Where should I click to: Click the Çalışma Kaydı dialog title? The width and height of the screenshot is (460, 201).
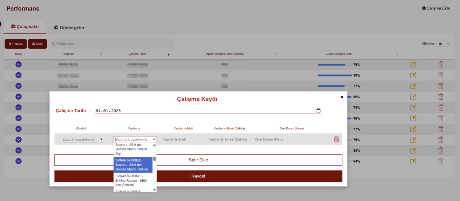point(197,99)
